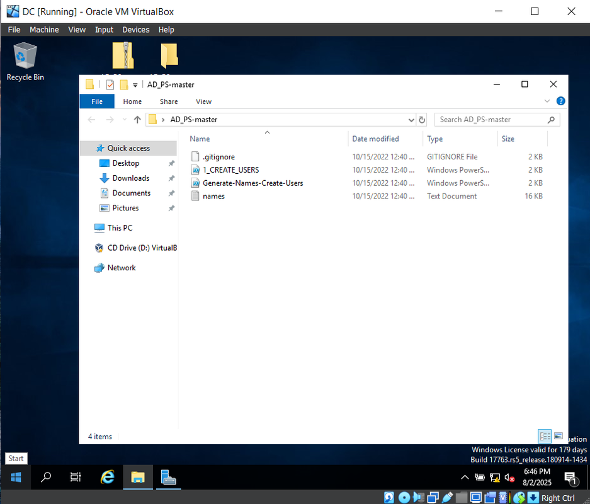The image size is (590, 504).
Task: Launch Internet Explorer from the taskbar
Action: (x=108, y=478)
